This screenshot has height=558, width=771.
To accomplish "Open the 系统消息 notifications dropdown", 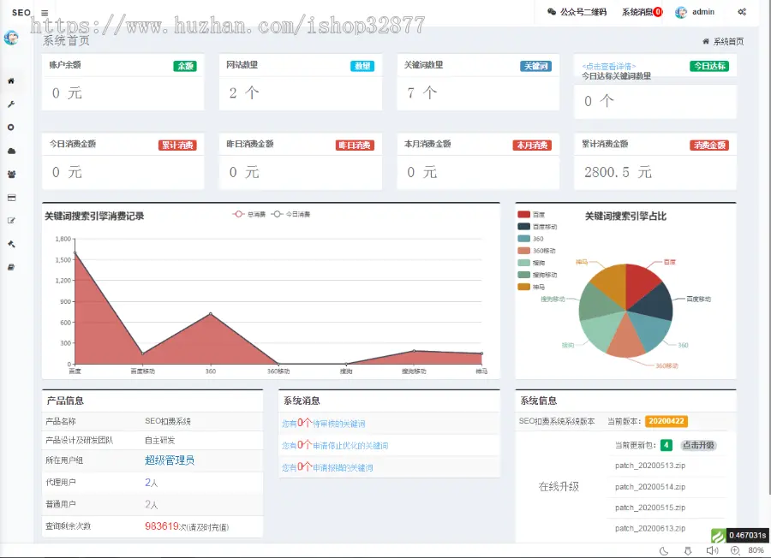I will (642, 12).
